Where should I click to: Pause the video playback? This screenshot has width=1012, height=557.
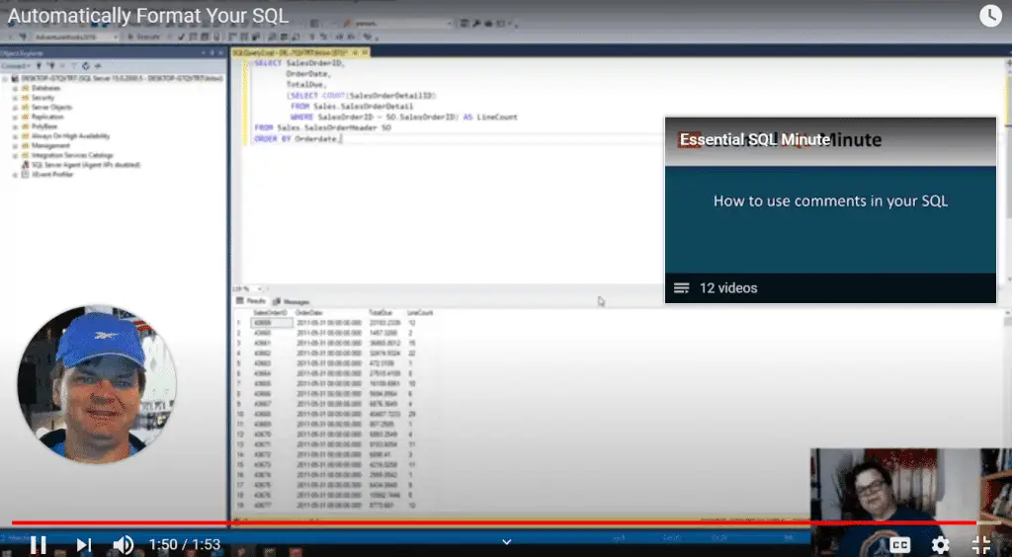pos(39,545)
